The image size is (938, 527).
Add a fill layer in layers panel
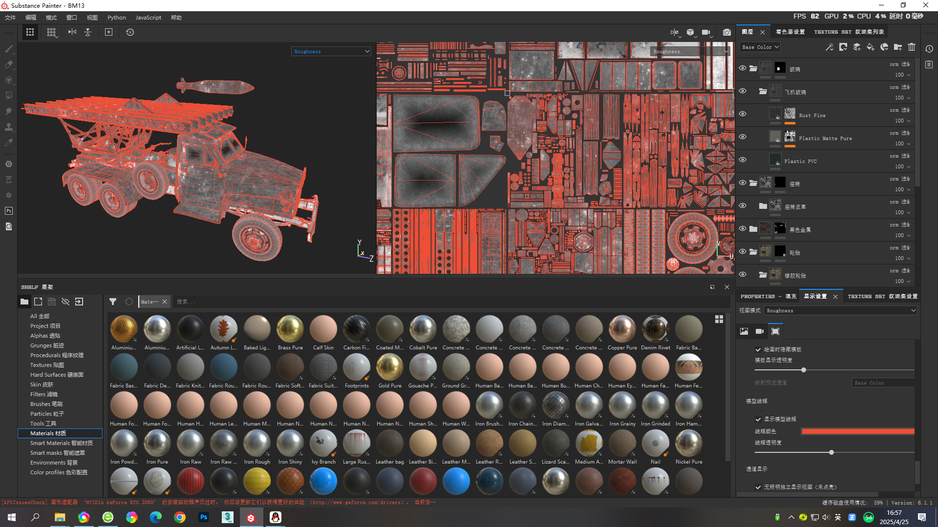870,47
